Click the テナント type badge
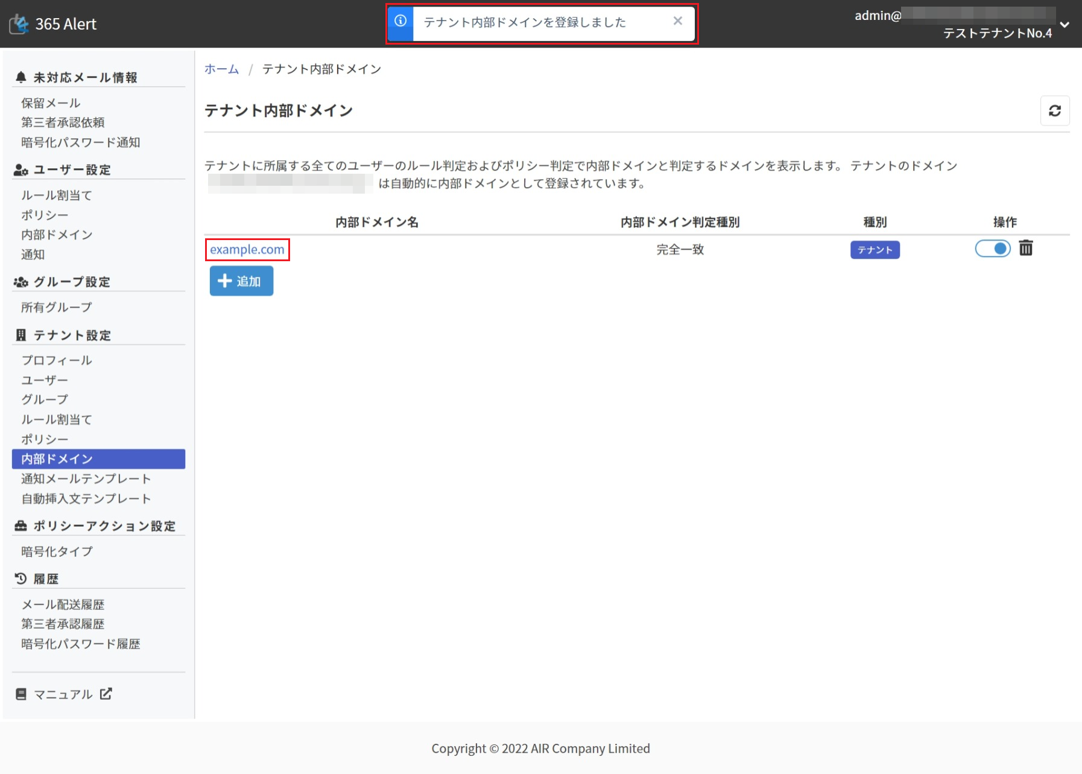Viewport: 1082px width, 774px height. click(875, 250)
